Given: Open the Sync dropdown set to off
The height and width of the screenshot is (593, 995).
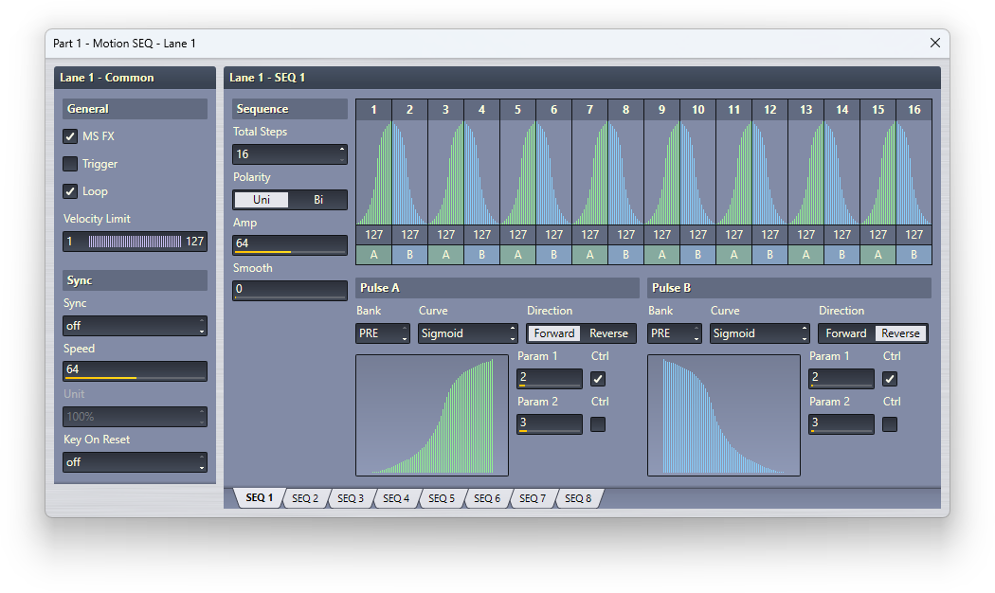Looking at the screenshot, I should (135, 326).
